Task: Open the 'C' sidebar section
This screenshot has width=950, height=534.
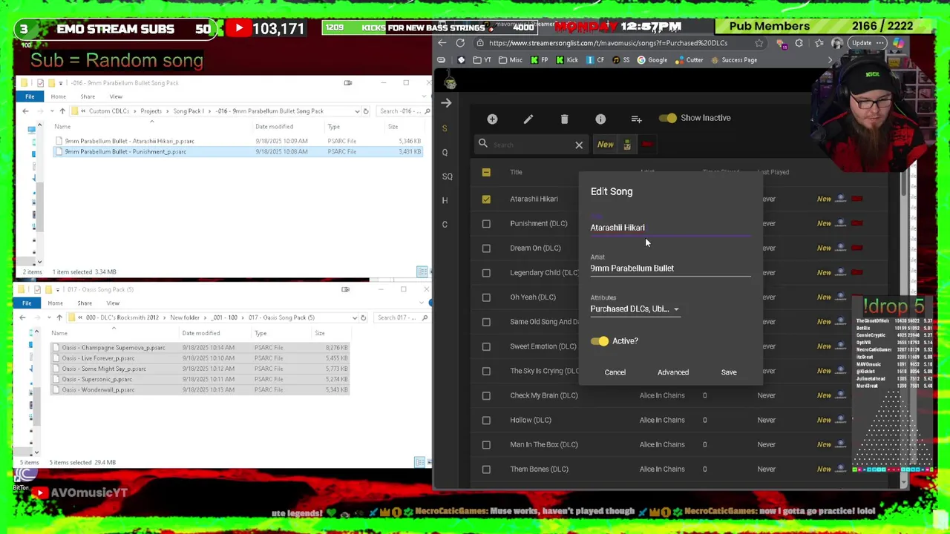Action: click(445, 224)
